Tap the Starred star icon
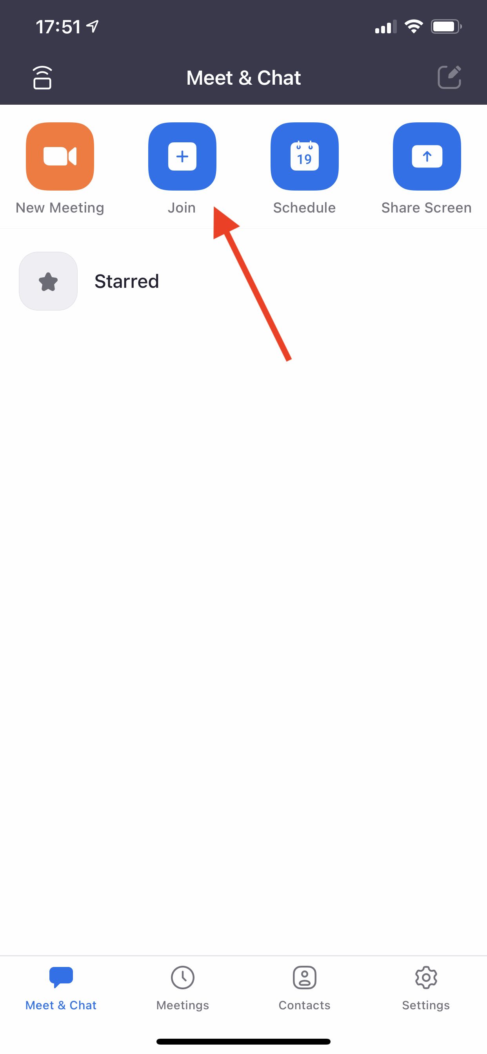The height and width of the screenshot is (1054, 487). click(x=48, y=281)
